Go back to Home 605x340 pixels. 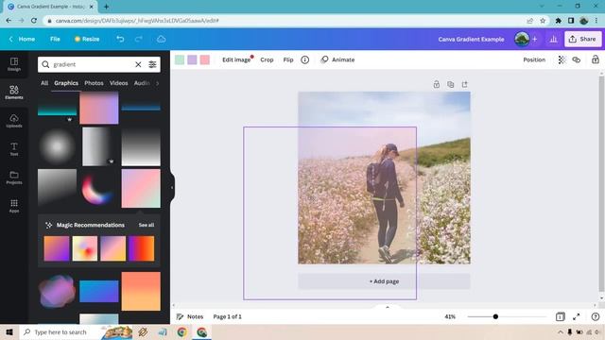click(x=22, y=39)
